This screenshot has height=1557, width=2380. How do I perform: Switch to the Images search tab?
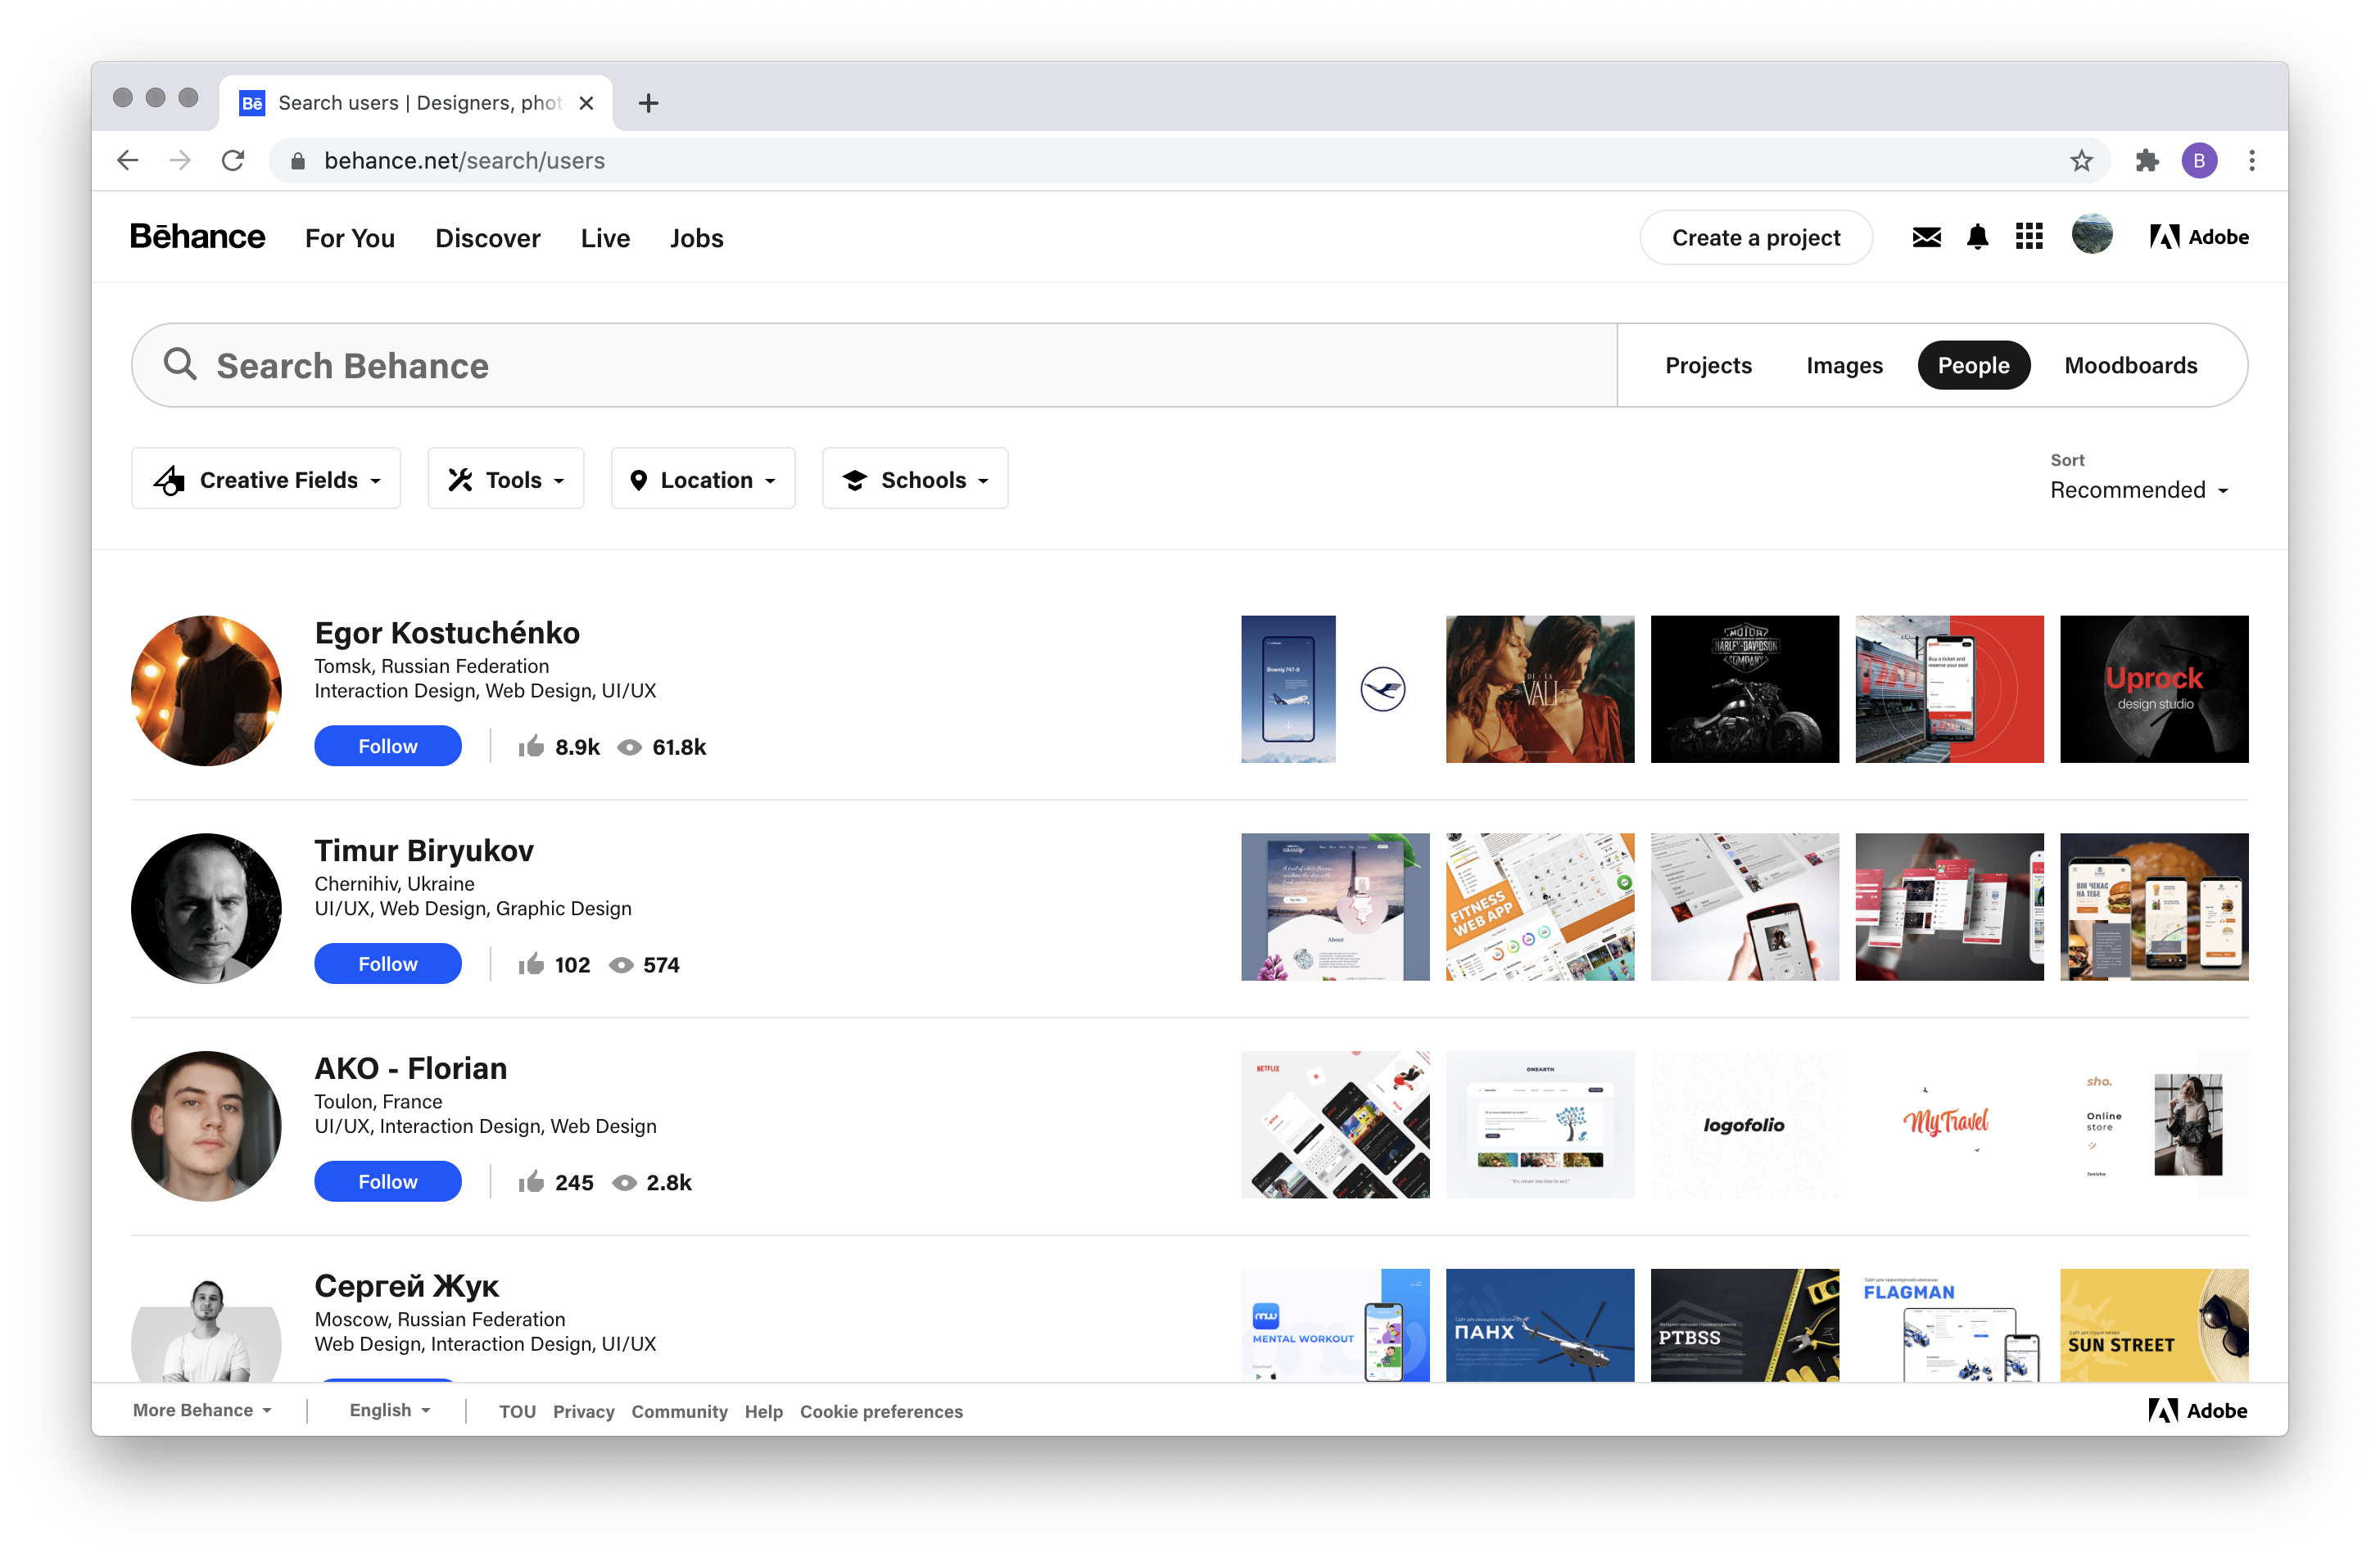coord(1844,365)
